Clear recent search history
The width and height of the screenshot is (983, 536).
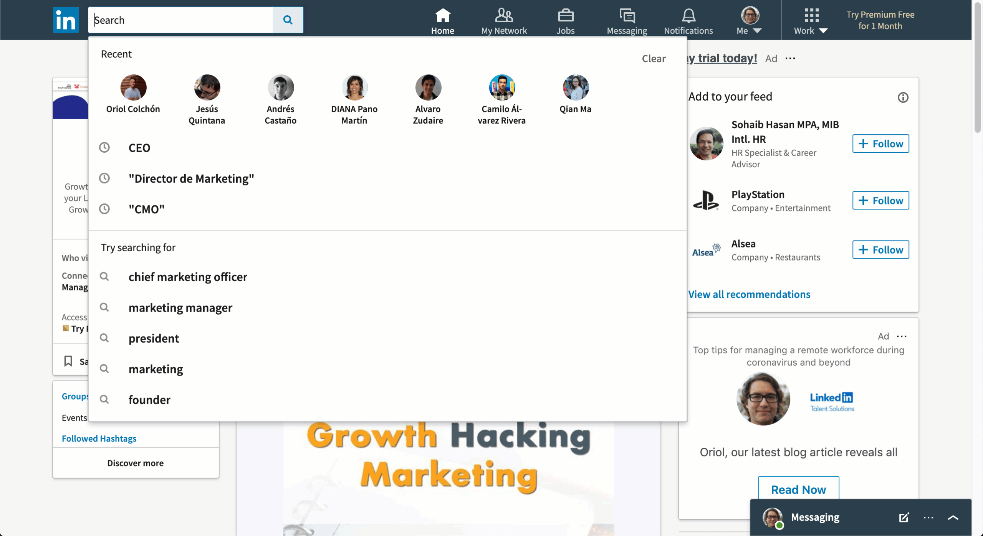coord(654,58)
